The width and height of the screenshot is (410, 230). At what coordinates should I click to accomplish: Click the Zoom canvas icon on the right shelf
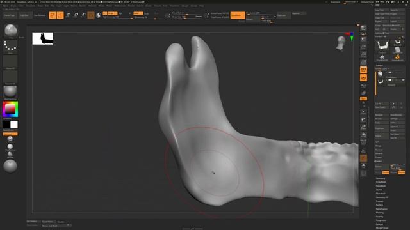click(363, 47)
